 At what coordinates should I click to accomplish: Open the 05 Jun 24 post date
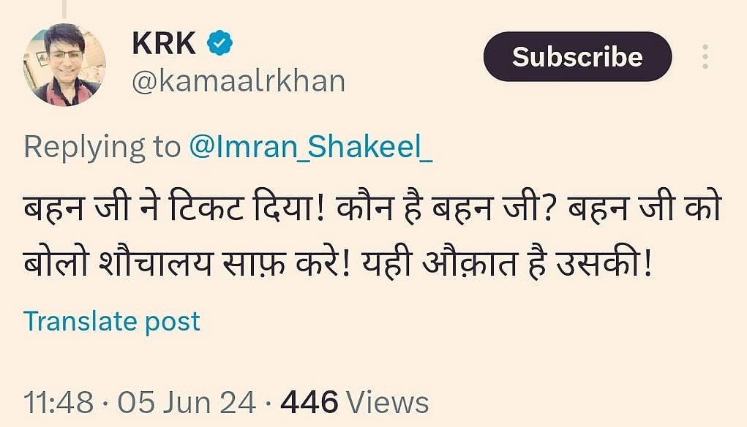[x=187, y=402]
